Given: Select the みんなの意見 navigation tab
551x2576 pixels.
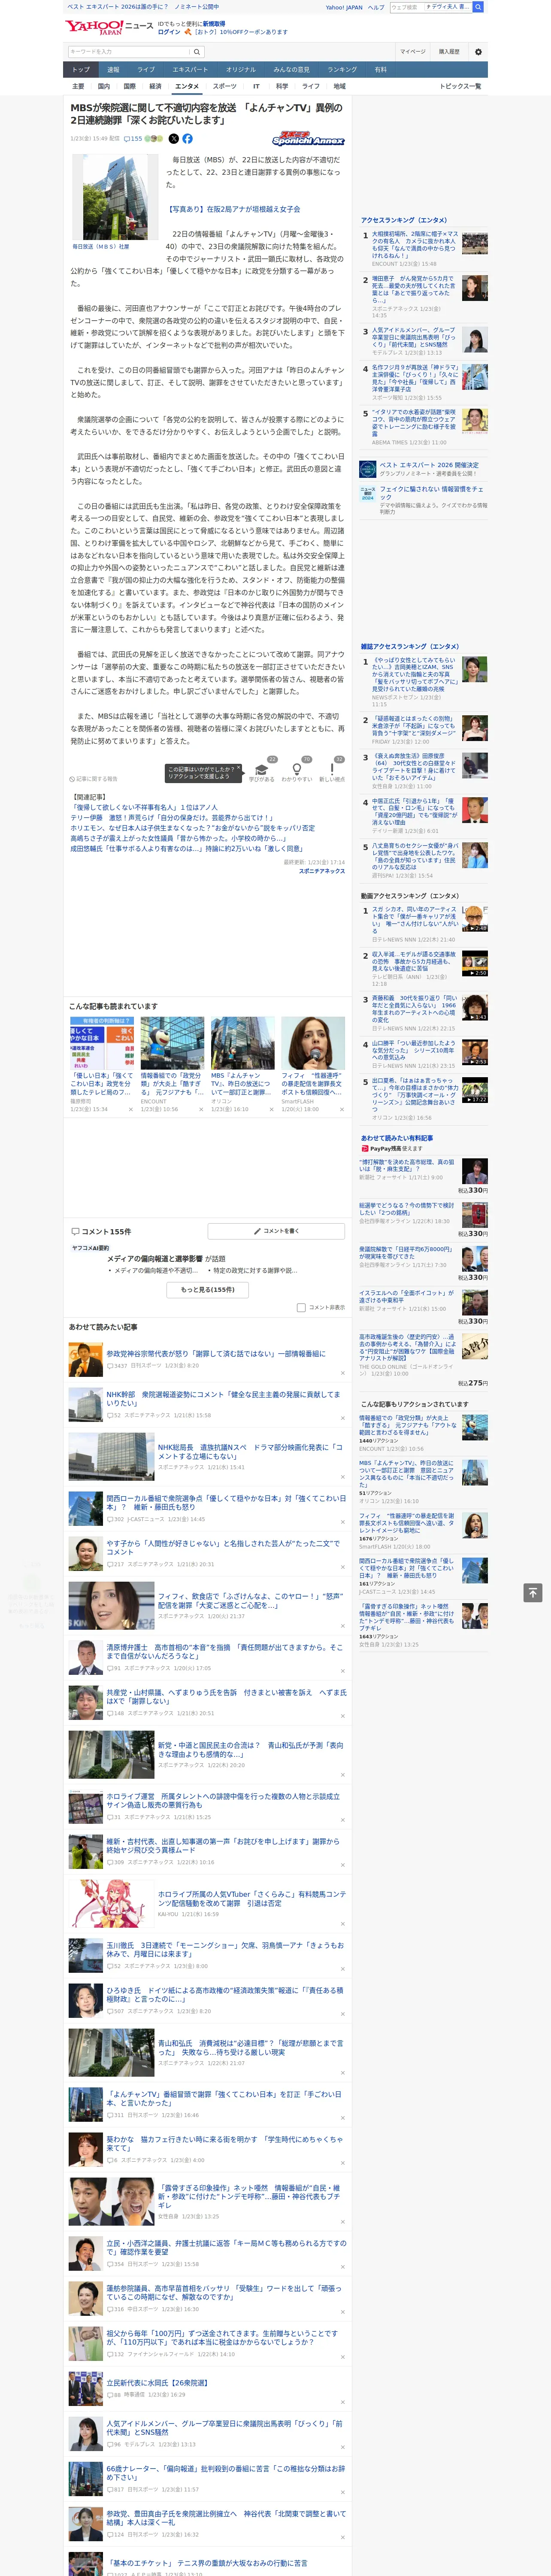Looking at the screenshot, I should click(291, 70).
